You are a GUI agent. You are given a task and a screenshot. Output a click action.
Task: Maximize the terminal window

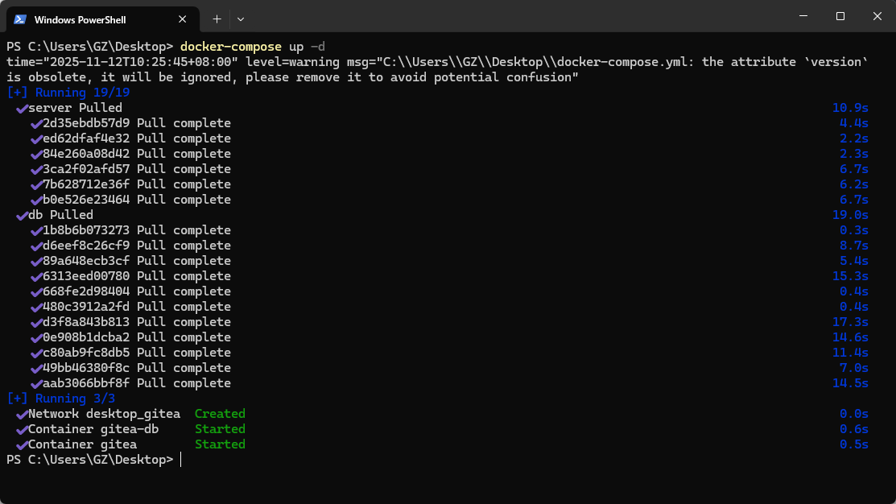coord(840,16)
